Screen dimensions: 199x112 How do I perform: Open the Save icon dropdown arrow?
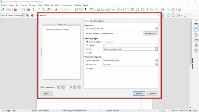click(19, 10)
